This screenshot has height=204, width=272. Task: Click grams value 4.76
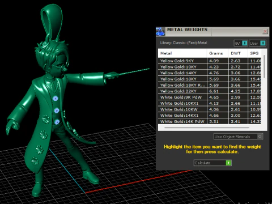(214, 73)
